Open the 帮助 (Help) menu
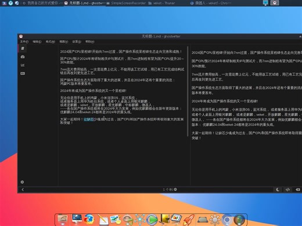This screenshot has width=302, height=226. point(90,42)
